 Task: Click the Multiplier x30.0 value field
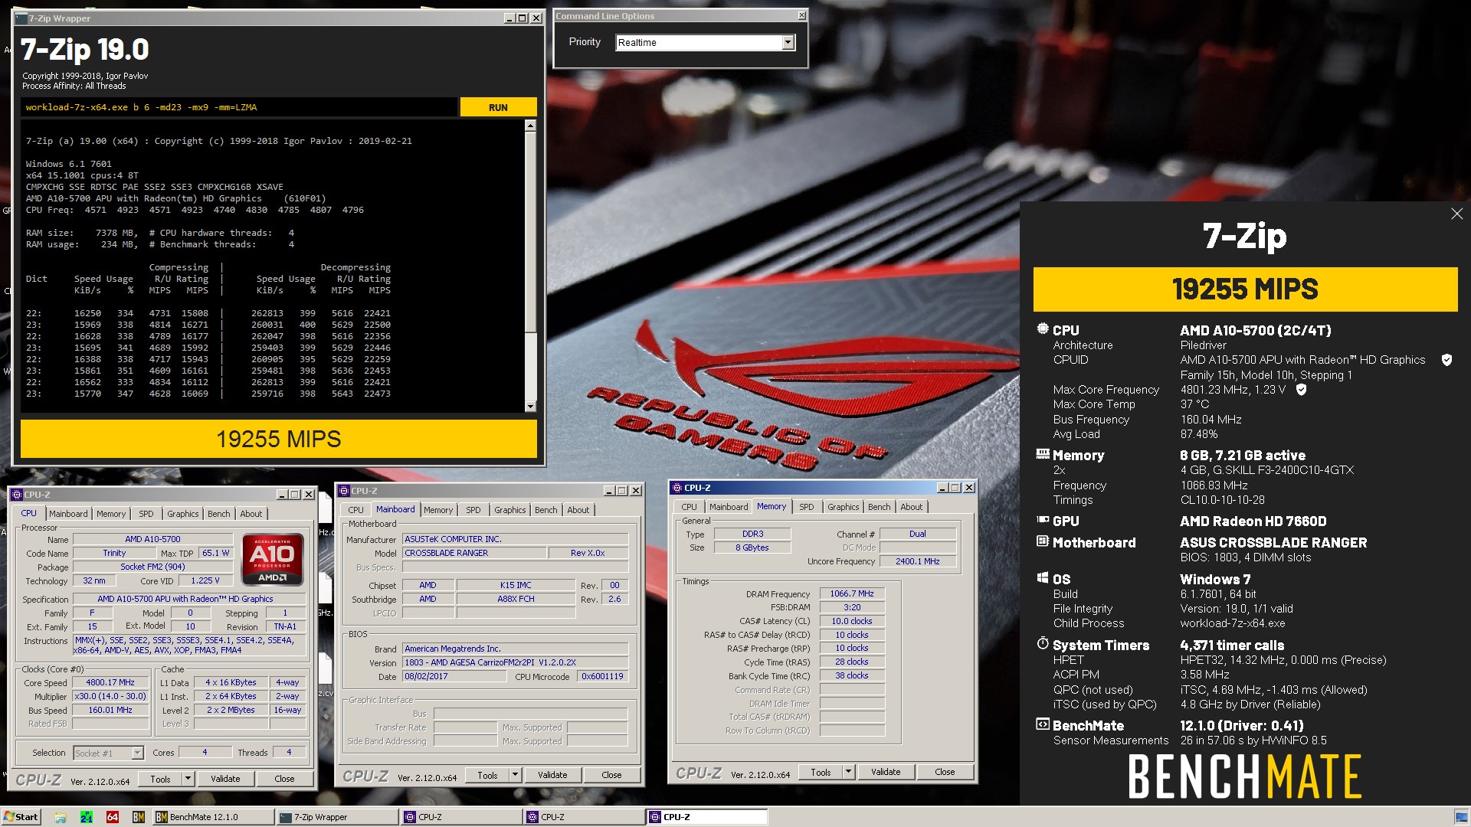point(110,697)
